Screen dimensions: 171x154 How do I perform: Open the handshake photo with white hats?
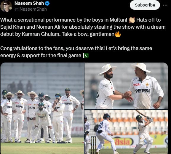tap(126, 86)
